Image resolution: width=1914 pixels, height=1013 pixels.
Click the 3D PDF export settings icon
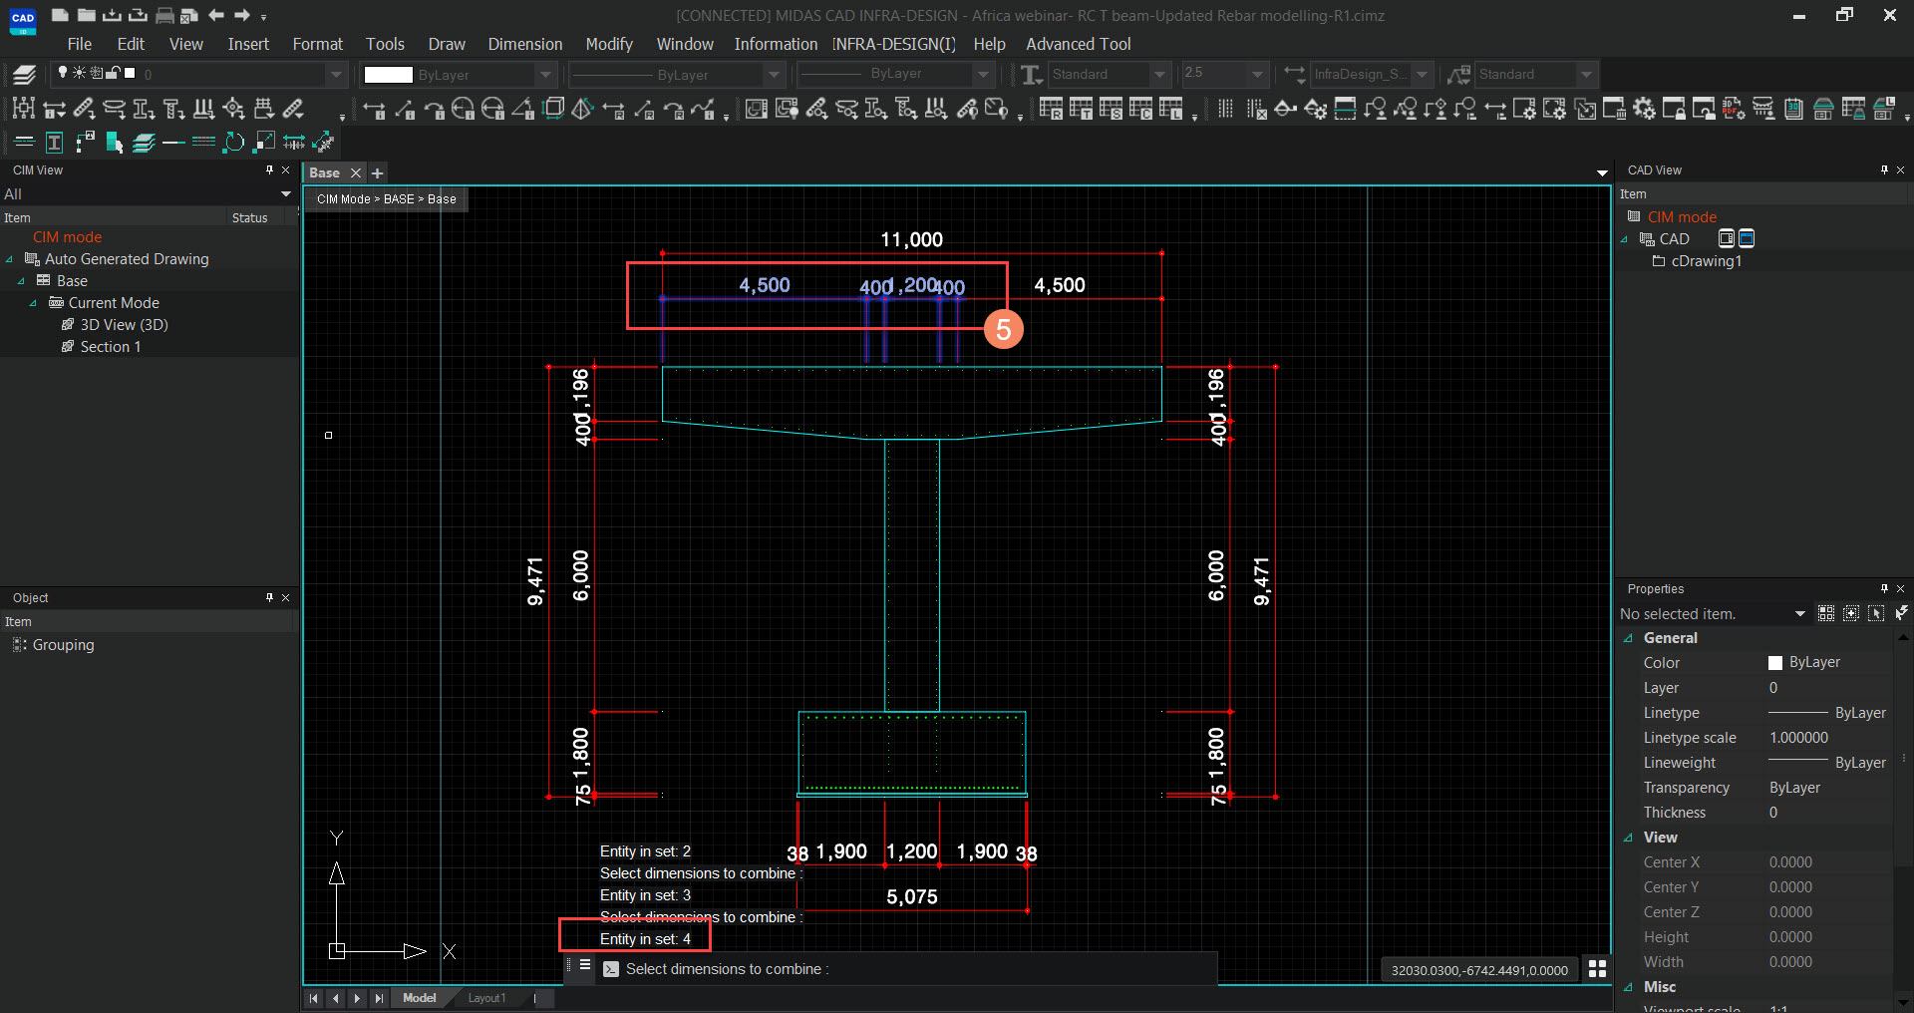point(1734,109)
